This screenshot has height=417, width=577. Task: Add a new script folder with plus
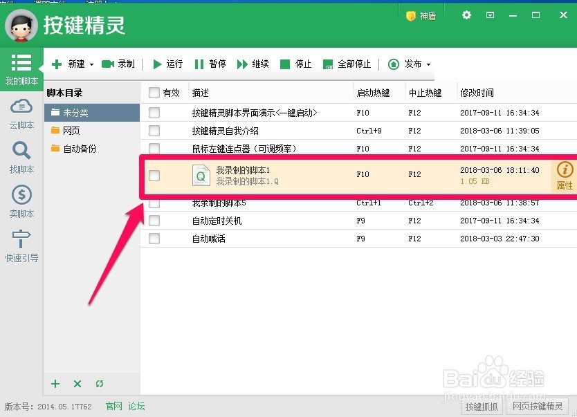coord(55,384)
